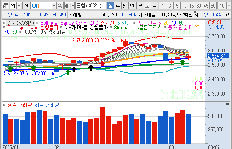This screenshot has width=232, height=149.
Task: Toggle Bollinger Bands중심선 indicator checkbox
Action: click(37, 23)
